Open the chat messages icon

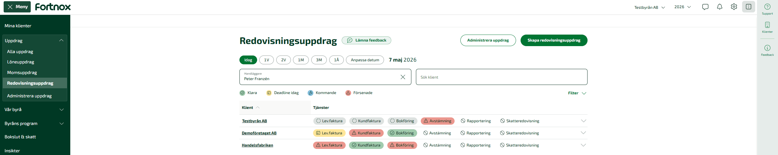(705, 7)
